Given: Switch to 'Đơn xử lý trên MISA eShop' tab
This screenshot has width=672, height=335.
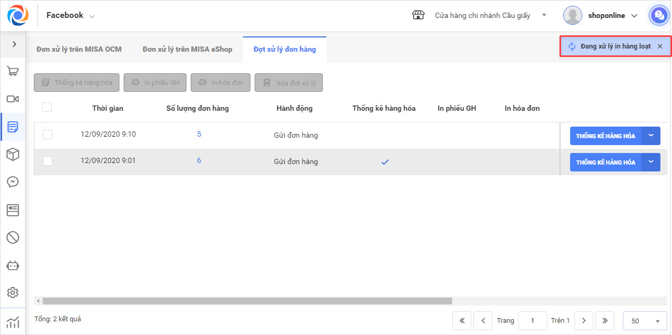Looking at the screenshot, I should (188, 49).
